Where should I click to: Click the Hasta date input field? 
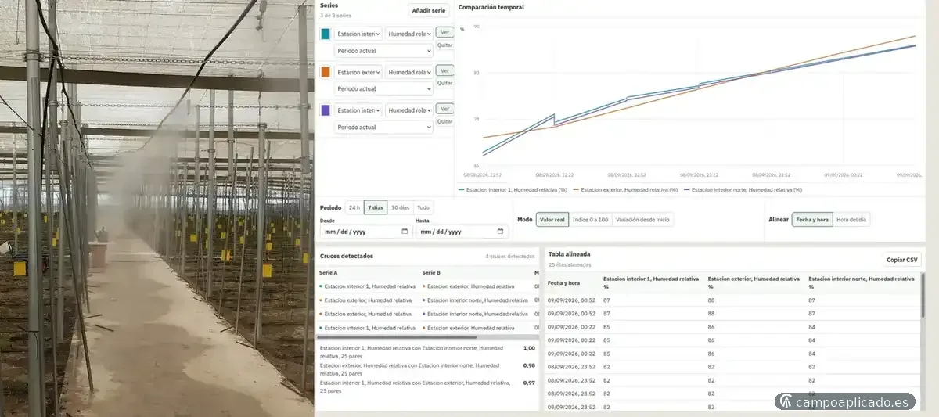click(x=462, y=232)
